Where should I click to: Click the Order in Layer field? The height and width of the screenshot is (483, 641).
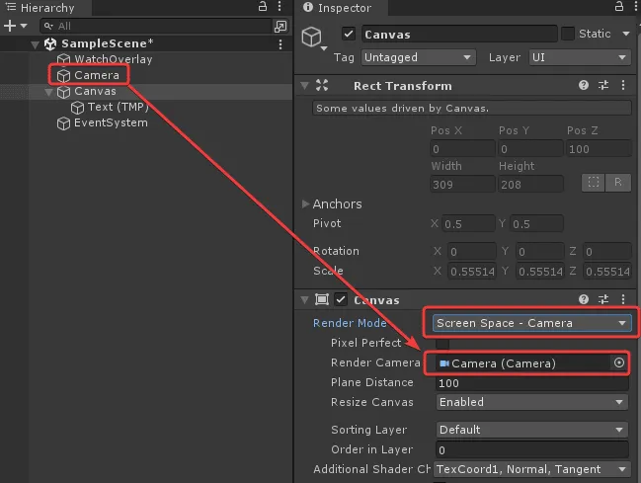531,449
